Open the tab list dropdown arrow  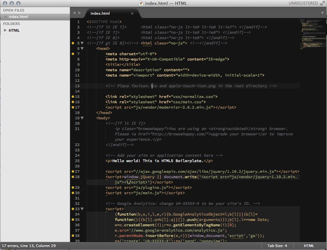pos(322,13)
